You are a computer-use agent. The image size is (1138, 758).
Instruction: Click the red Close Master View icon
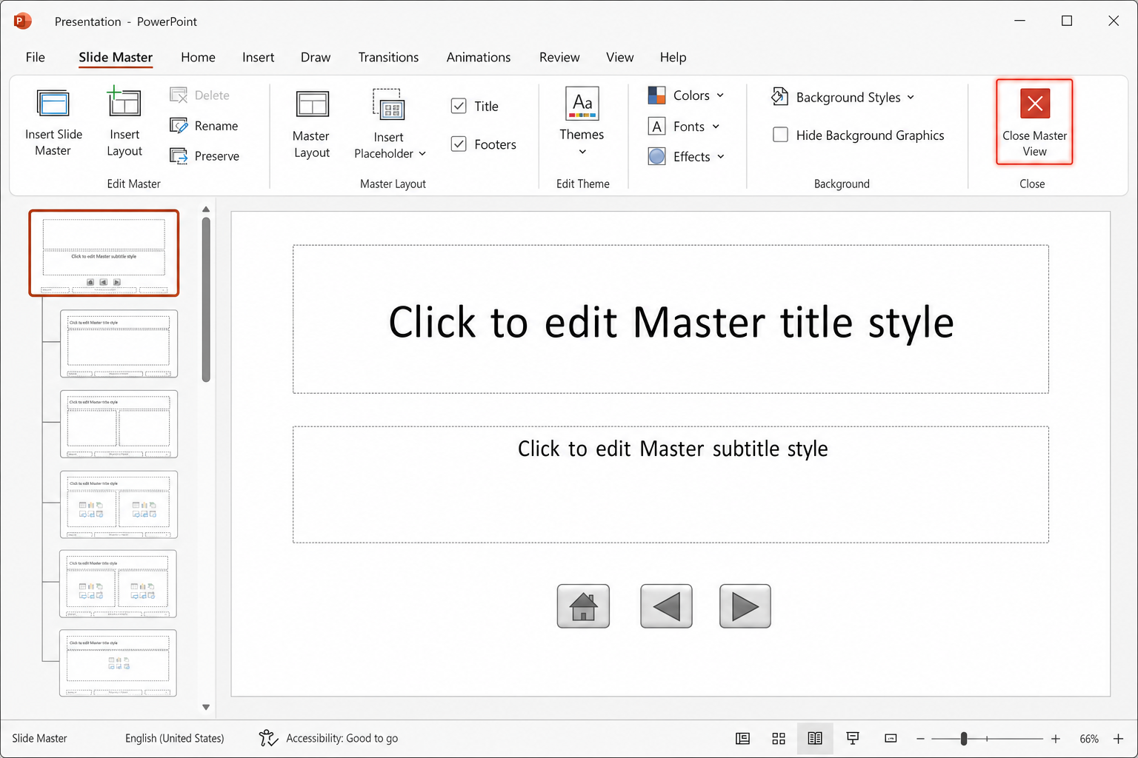tap(1035, 104)
